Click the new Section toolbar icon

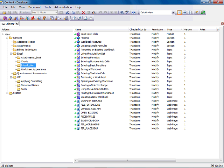click(x=10, y=18)
